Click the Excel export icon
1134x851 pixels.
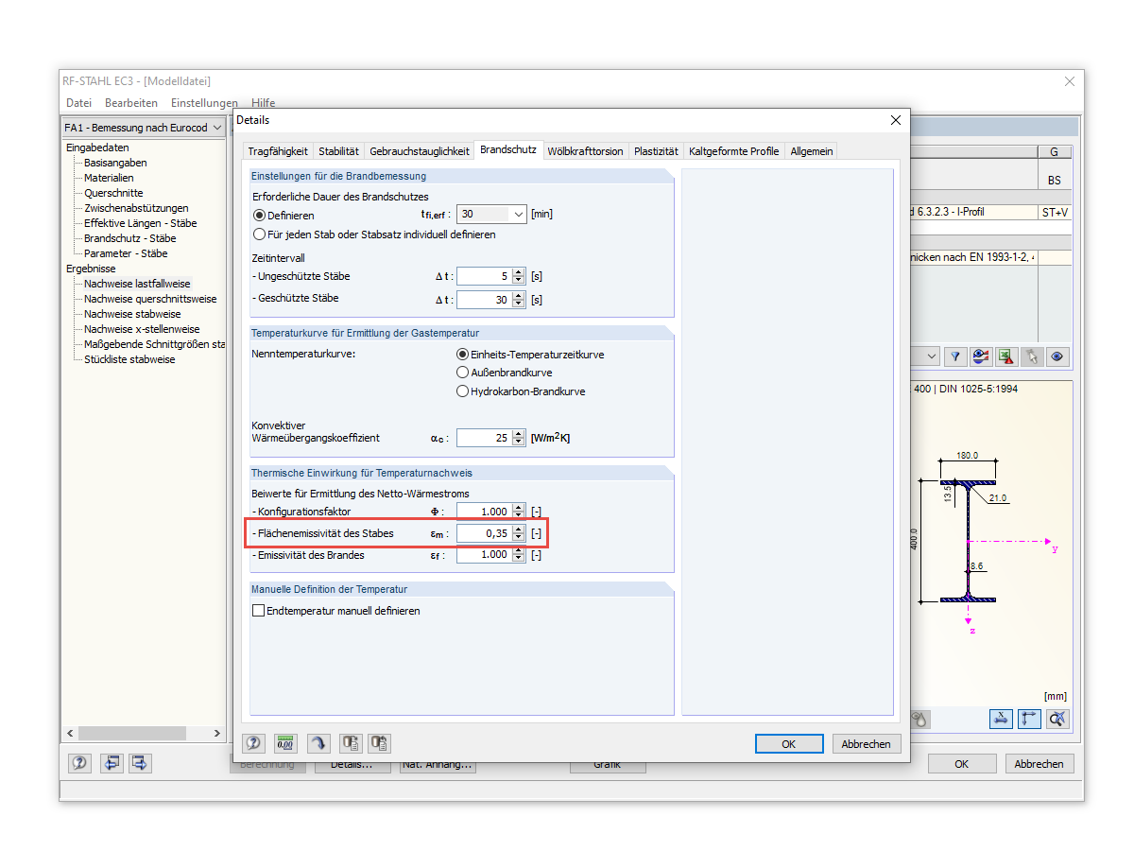(1006, 356)
